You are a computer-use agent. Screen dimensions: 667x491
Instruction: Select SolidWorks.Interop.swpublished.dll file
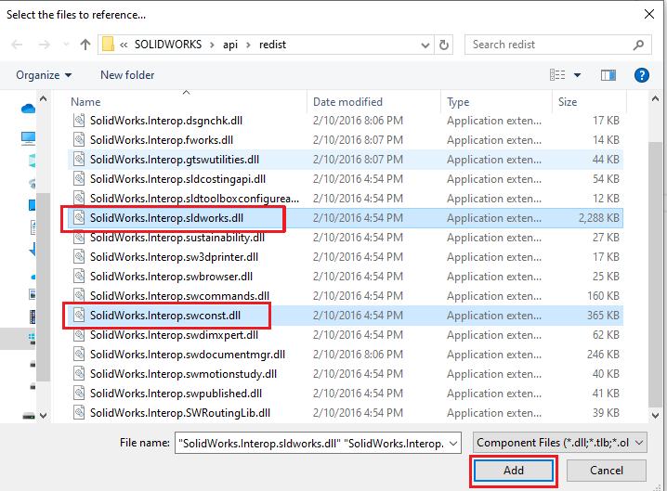coord(346,394)
